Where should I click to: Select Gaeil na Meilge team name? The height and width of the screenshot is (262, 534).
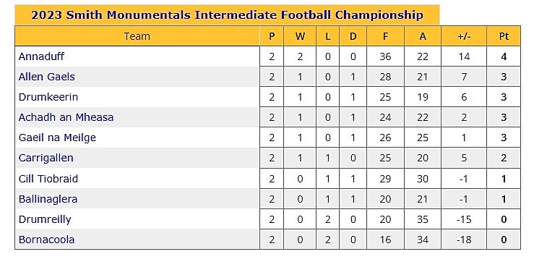57,138
